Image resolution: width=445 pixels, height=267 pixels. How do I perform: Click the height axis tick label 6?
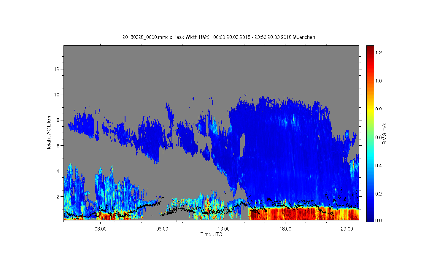58,145
